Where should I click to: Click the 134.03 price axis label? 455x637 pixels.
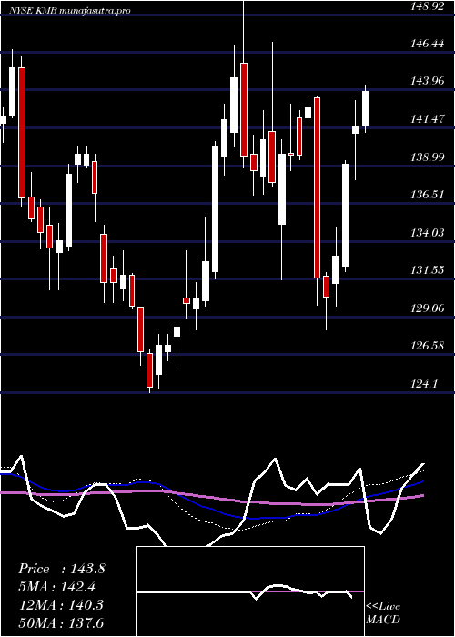pyautogui.click(x=427, y=233)
